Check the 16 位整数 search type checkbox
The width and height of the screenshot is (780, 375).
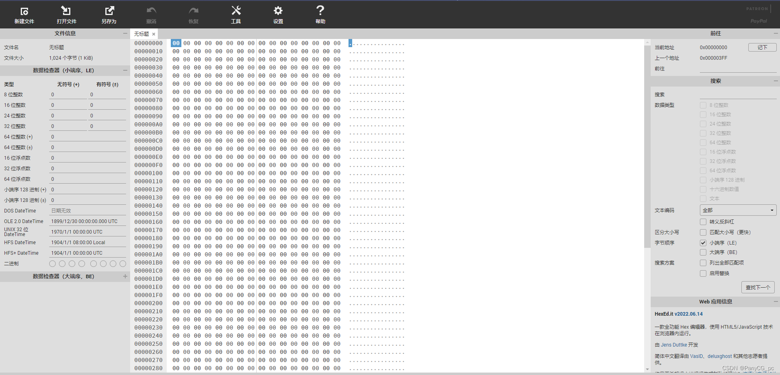703,115
